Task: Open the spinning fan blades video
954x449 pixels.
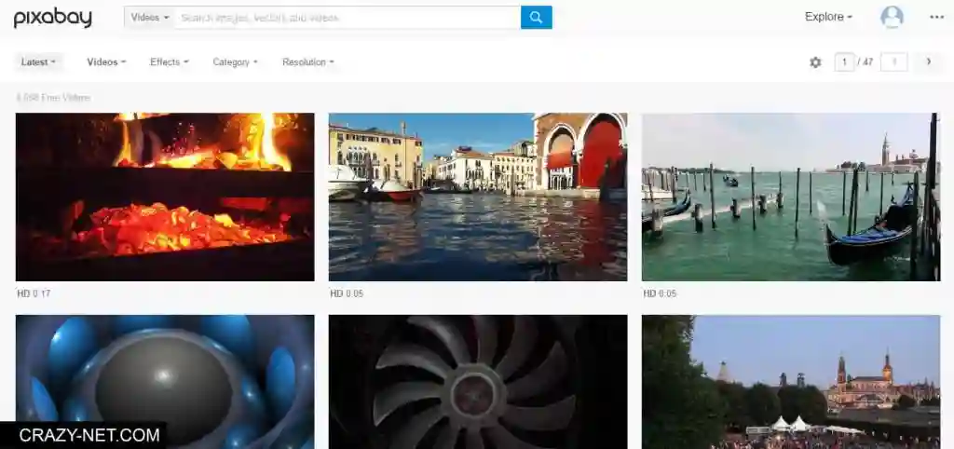Action: pyautogui.click(x=478, y=382)
